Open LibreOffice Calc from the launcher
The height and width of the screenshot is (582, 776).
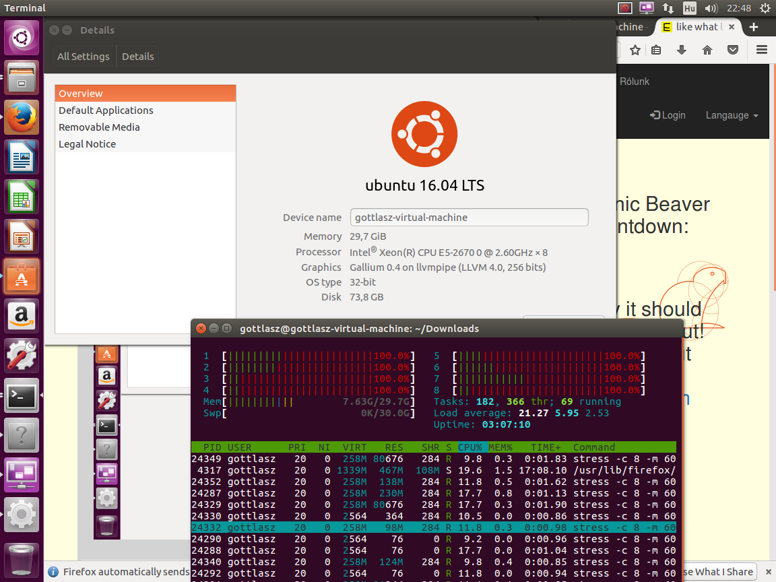[x=22, y=197]
